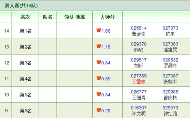Open player ID 027383 profile
Image resolution: width=190 pixels, height=118 pixels.
[x=170, y=44]
